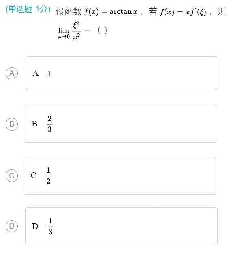Click the empty answer parentheses

pos(103,30)
